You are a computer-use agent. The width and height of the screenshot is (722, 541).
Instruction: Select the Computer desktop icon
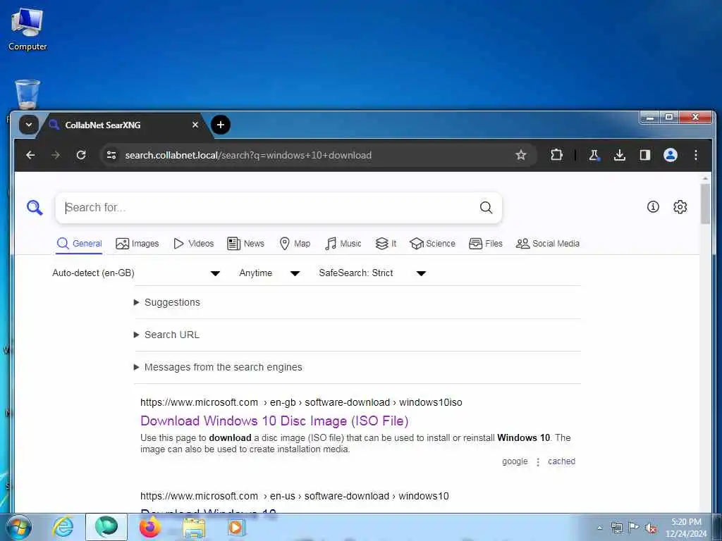point(27,28)
